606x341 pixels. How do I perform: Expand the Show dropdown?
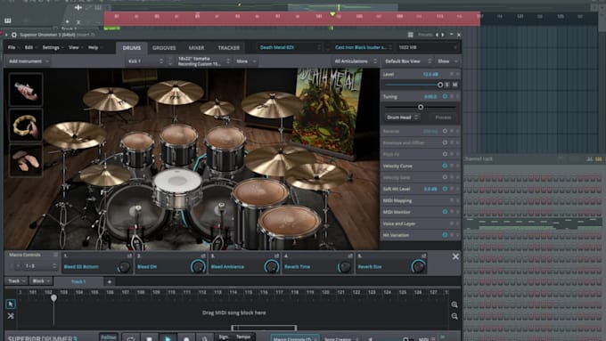coord(447,61)
